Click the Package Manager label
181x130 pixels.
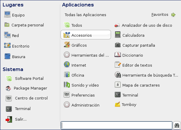pos(30,88)
